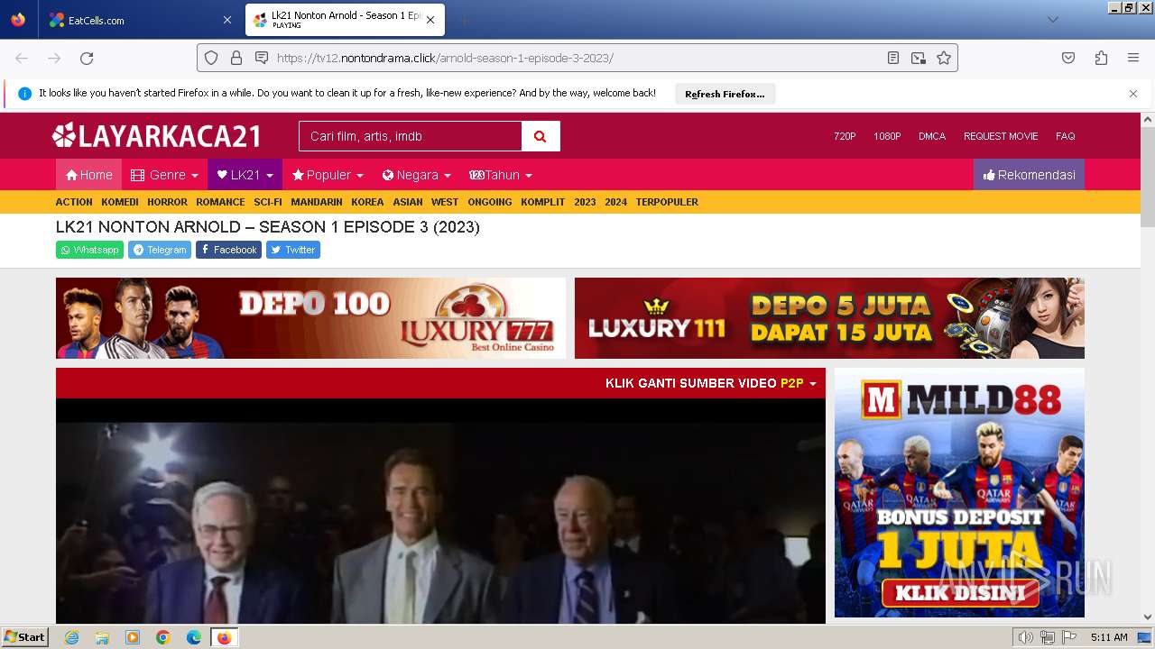This screenshot has height=649, width=1155.
Task: Toggle reader view icon in address bar
Action: [x=893, y=58]
